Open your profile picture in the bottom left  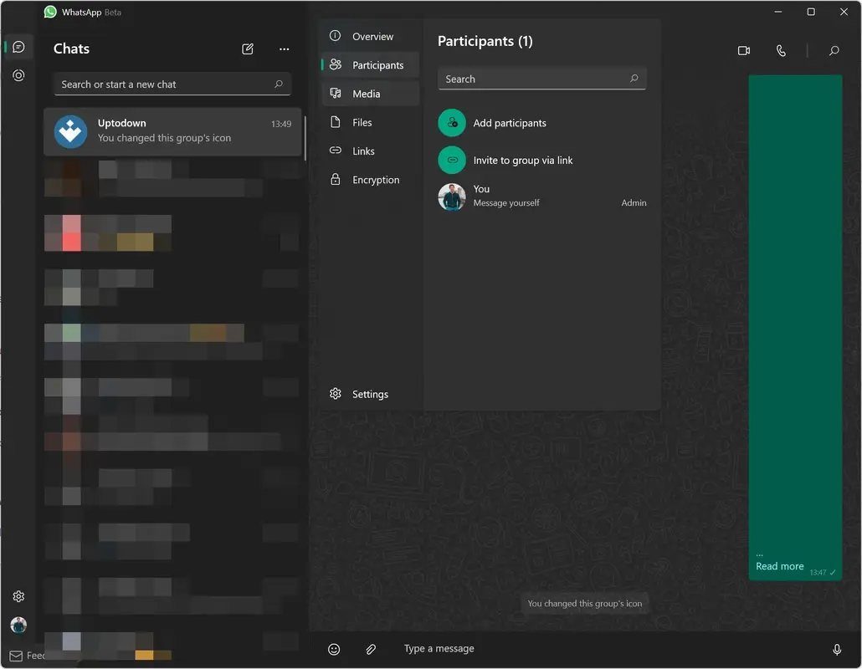click(18, 625)
